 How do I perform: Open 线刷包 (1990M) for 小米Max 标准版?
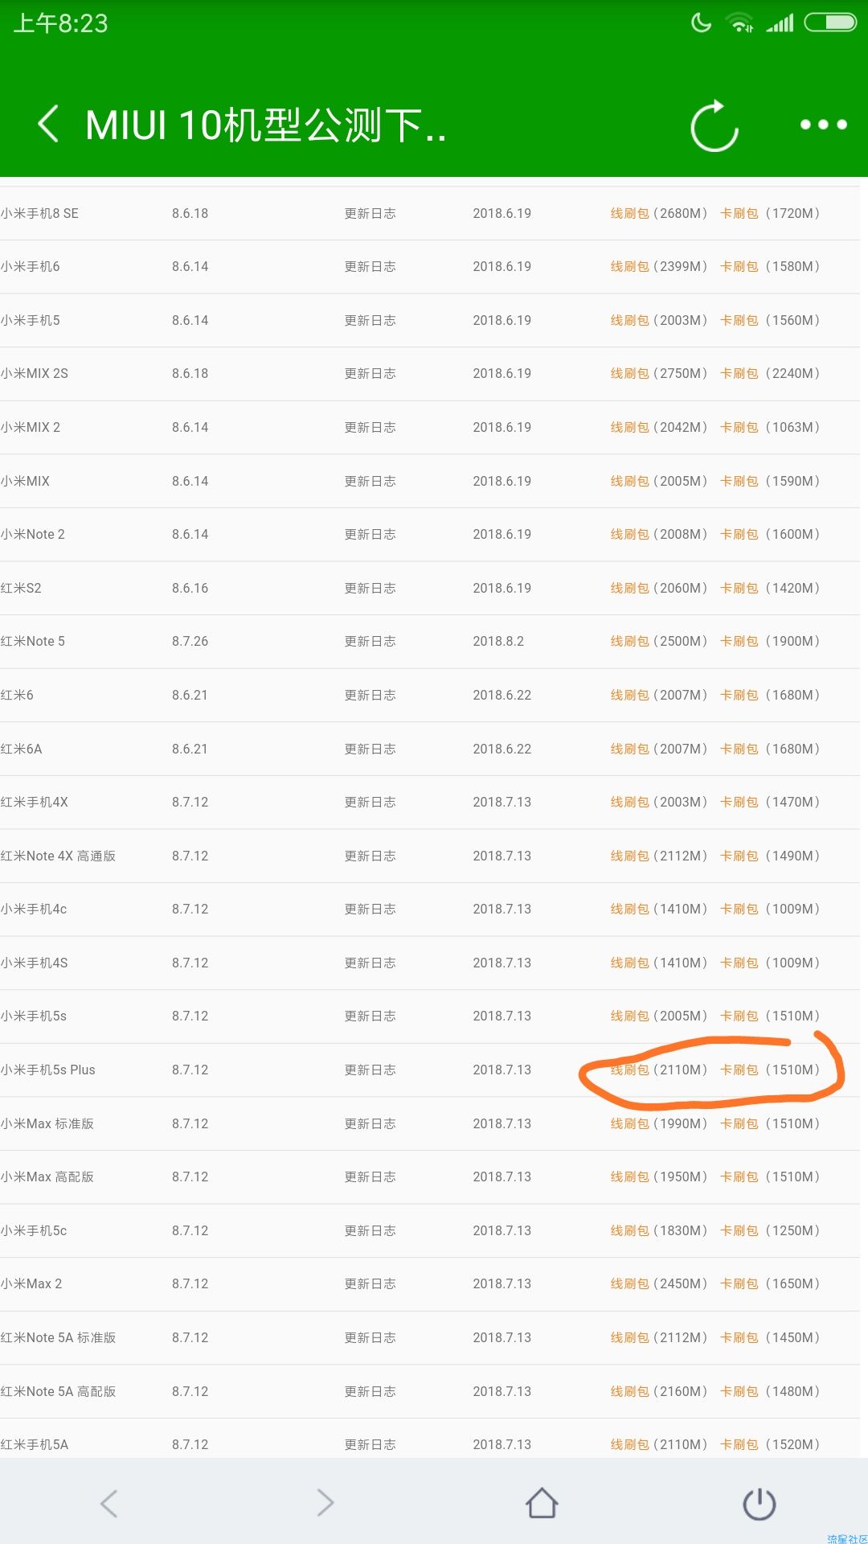tap(630, 1123)
